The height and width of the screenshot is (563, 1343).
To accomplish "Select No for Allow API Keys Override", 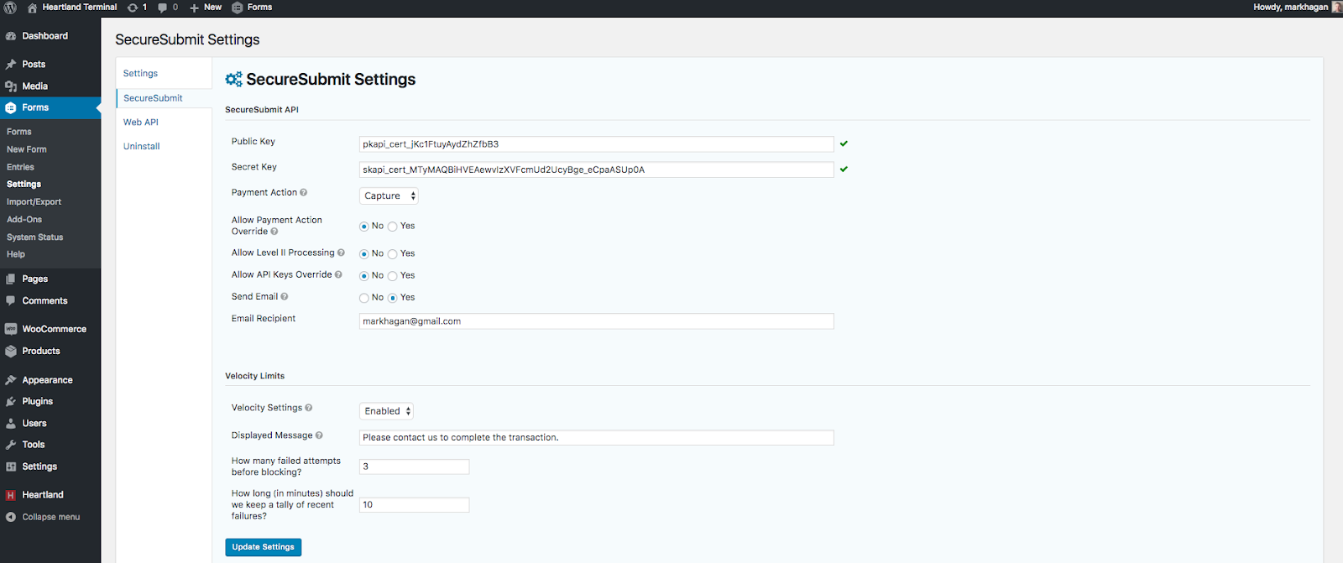I will point(364,276).
